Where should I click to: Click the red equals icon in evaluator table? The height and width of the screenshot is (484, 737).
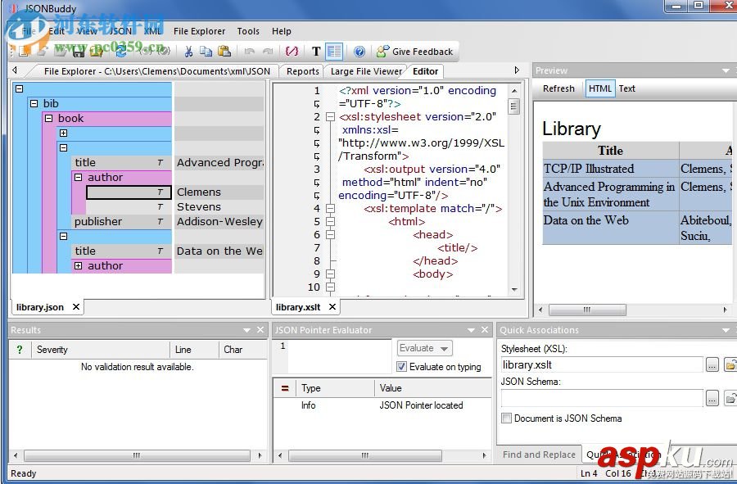pyautogui.click(x=285, y=388)
